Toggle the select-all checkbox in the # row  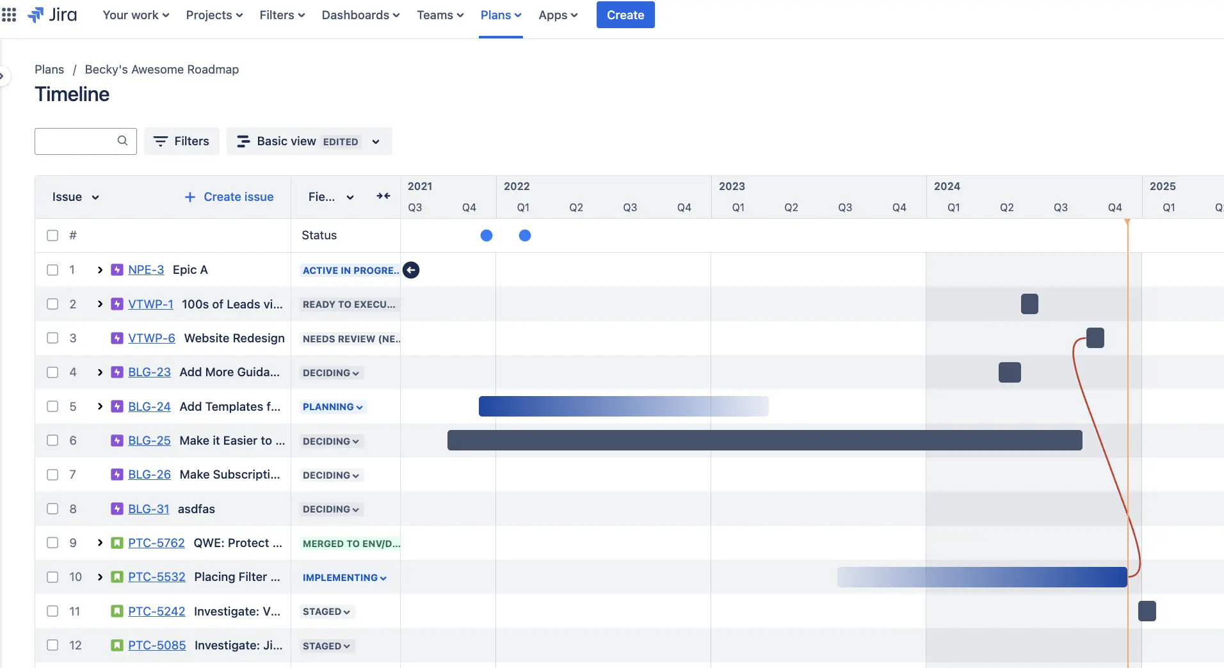pyautogui.click(x=52, y=235)
